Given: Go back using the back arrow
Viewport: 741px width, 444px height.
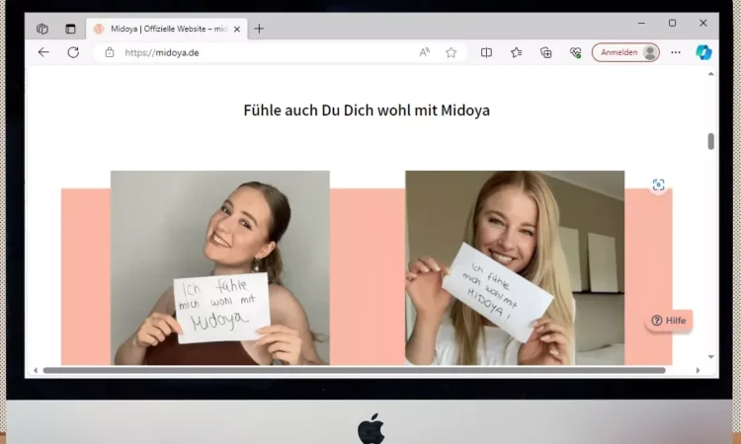Looking at the screenshot, I should pyautogui.click(x=43, y=52).
